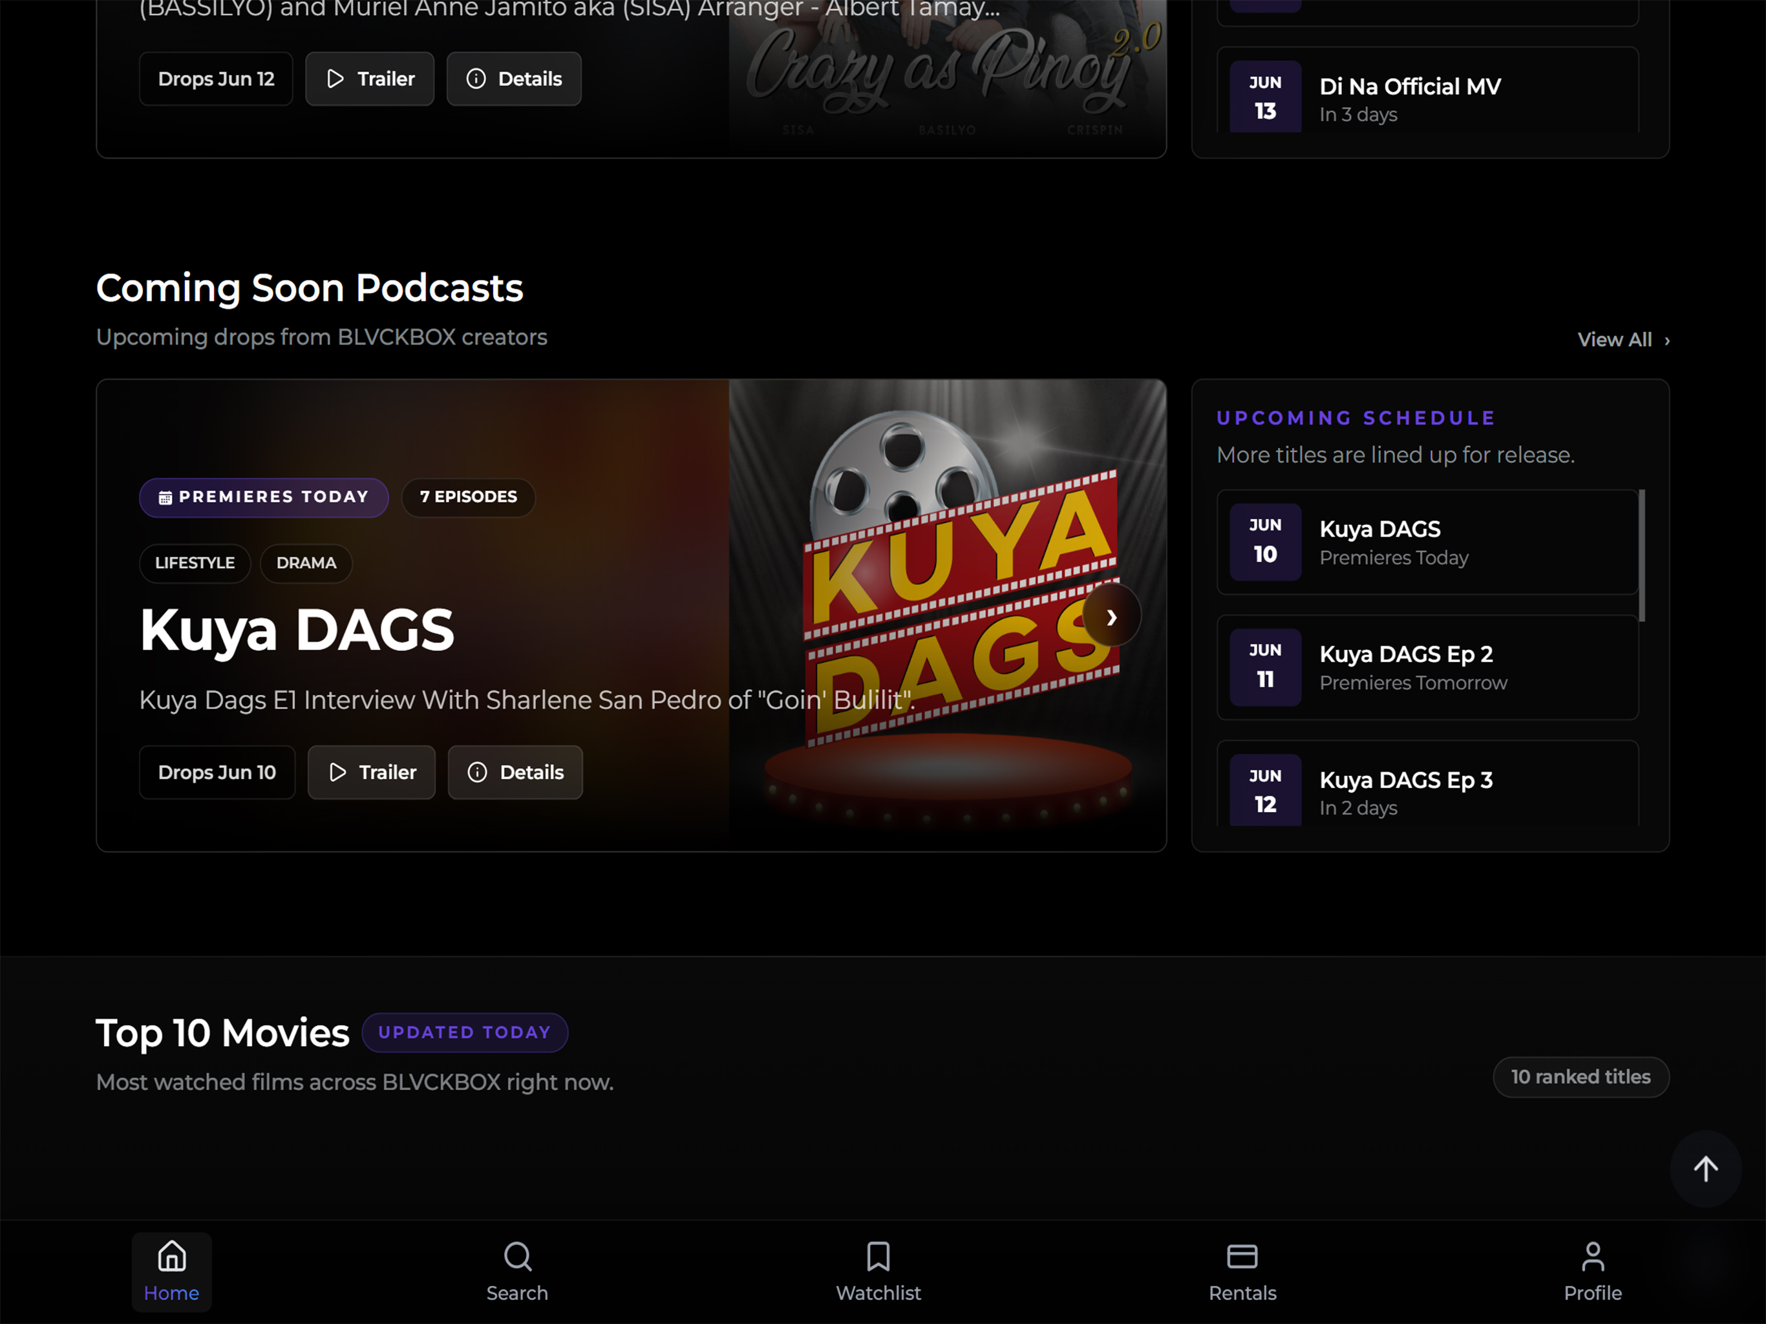Click the scroll-to-top arrow button

(x=1705, y=1168)
